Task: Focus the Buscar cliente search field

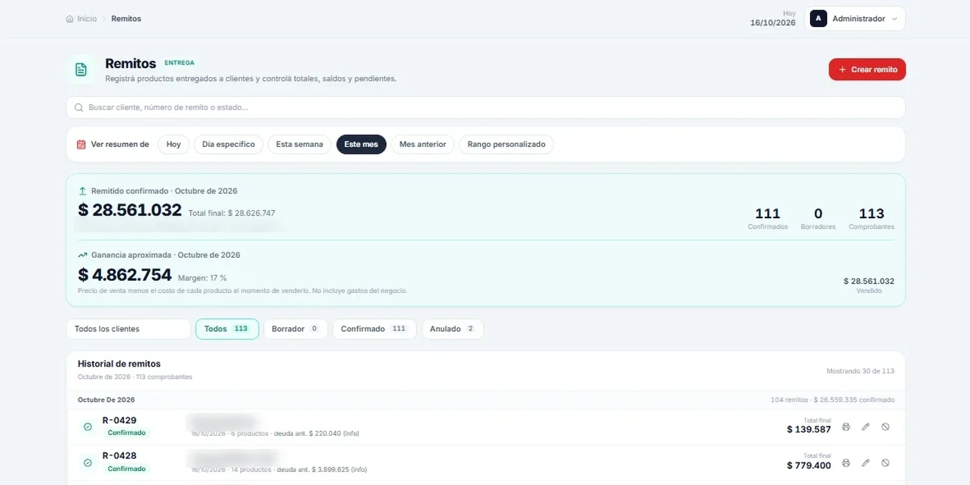Action: click(486, 107)
